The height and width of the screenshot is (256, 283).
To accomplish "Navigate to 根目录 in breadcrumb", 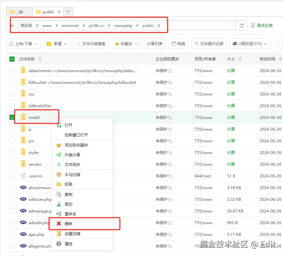I will coord(26,26).
